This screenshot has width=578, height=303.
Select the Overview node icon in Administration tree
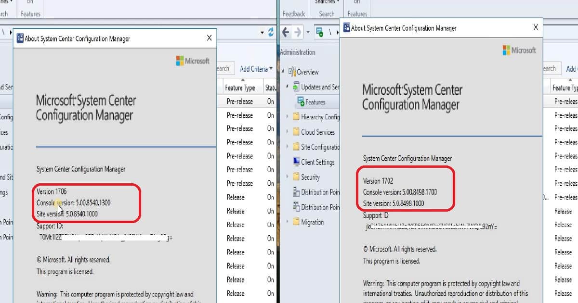[291, 72]
